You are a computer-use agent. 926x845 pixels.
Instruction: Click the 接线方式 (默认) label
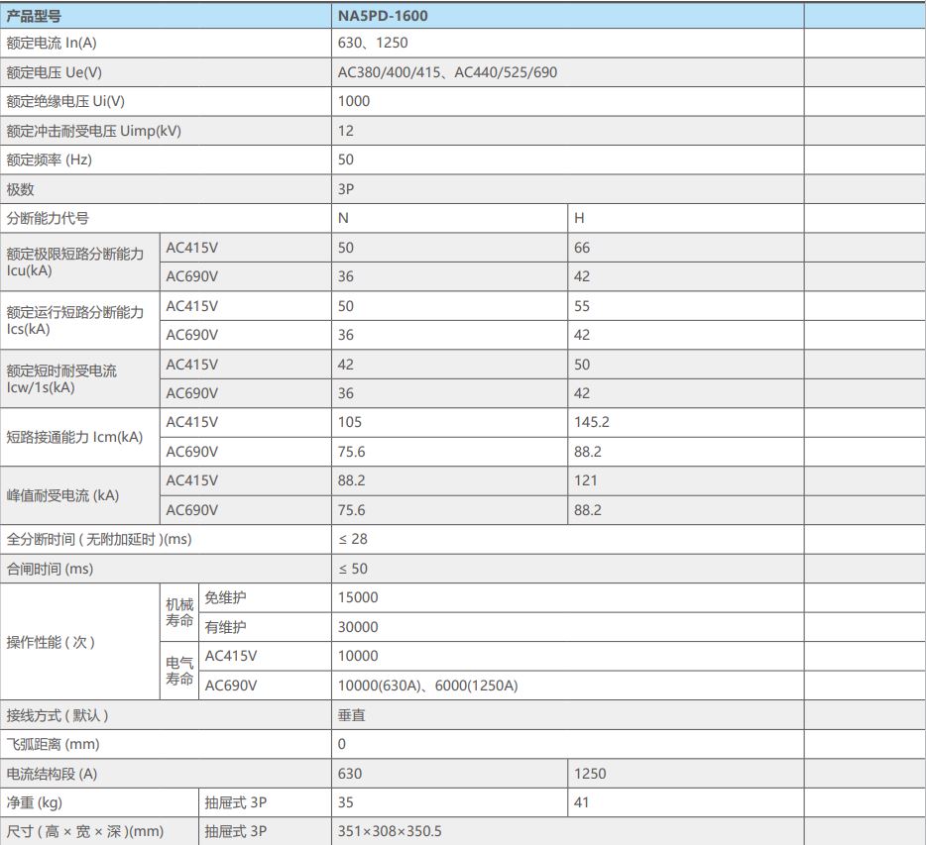[58, 716]
